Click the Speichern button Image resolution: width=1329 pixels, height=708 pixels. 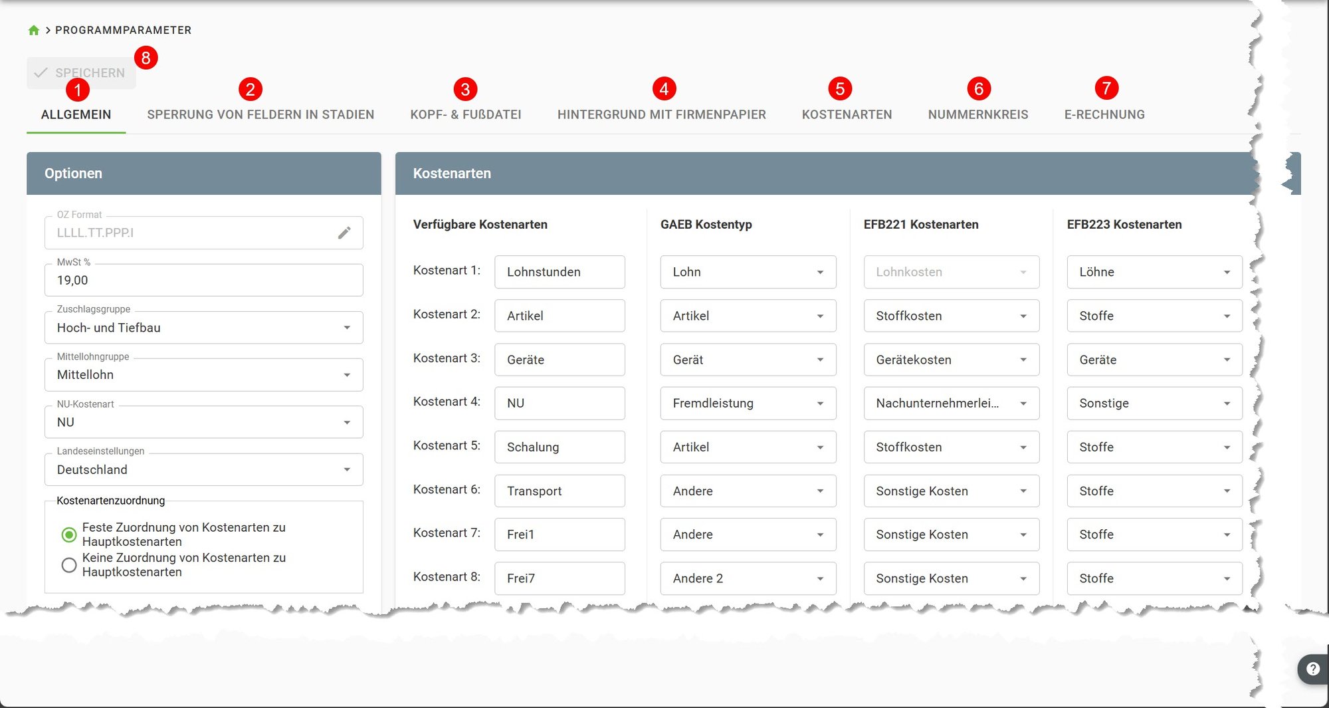coord(80,73)
